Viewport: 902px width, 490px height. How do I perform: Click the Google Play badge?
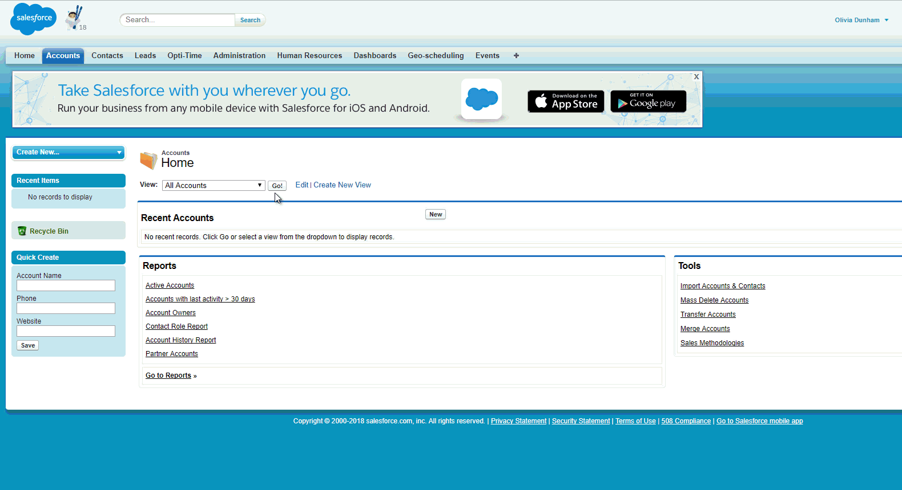(648, 101)
